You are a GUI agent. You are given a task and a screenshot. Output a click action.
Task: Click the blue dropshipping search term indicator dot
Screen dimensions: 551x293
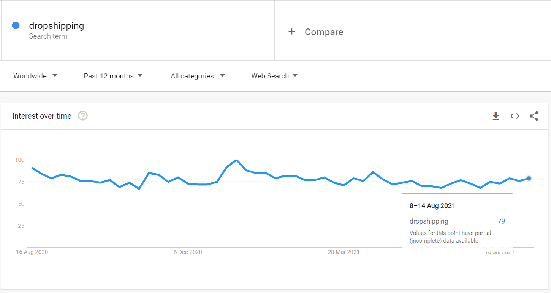click(x=16, y=25)
